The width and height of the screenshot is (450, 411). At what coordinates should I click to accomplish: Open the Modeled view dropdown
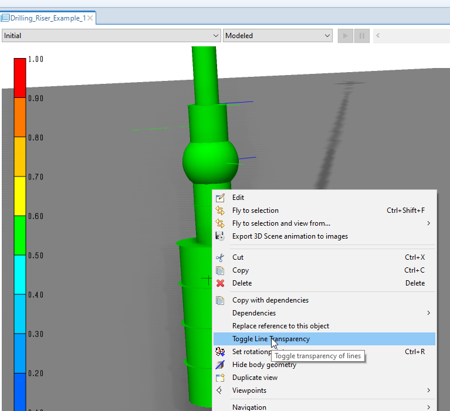(x=278, y=36)
